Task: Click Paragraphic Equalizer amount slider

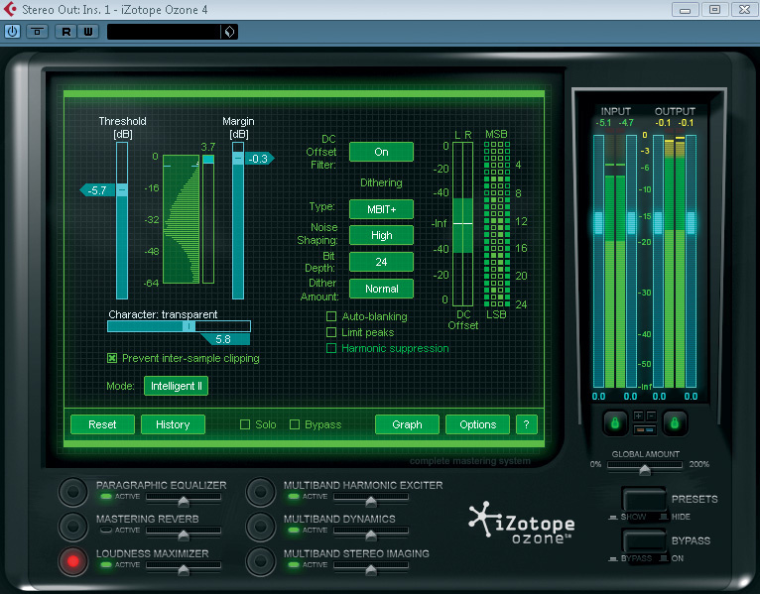Action: point(184,498)
